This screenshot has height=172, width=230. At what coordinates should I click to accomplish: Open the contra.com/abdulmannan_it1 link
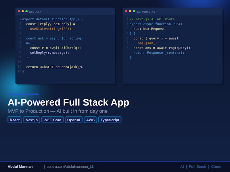(70, 167)
